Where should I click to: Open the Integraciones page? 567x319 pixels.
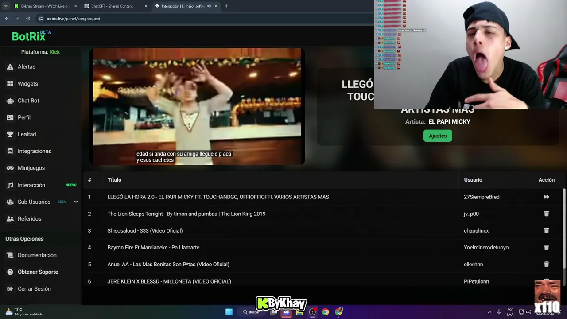pyautogui.click(x=35, y=151)
